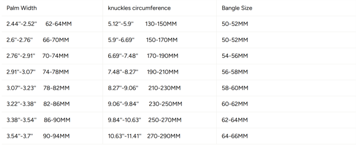The image size is (356, 154).
Task: Select the 64-66MM bangle size cell
Action: 235,136
